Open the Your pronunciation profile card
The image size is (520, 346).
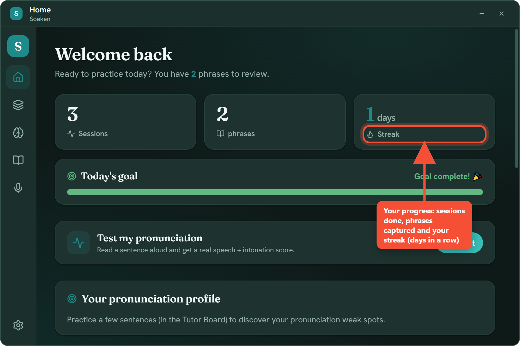click(x=275, y=308)
